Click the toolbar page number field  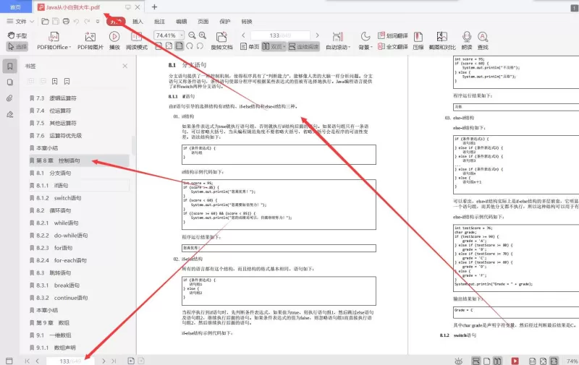(x=280, y=35)
